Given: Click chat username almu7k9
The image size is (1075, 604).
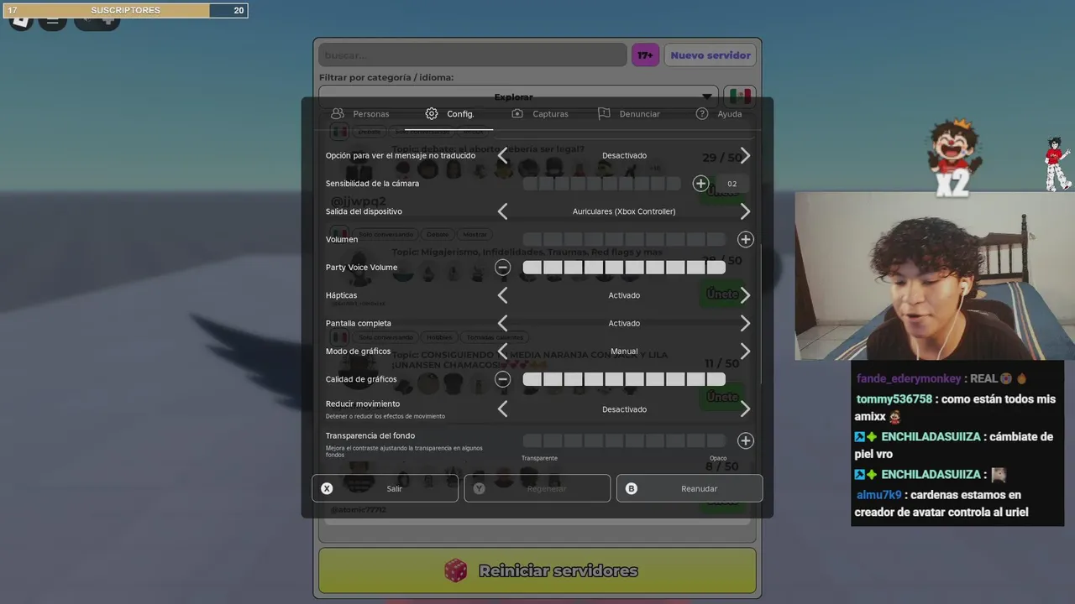Looking at the screenshot, I should (878, 494).
